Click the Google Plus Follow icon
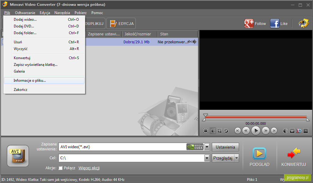The height and width of the screenshot is (183, 313). click(x=249, y=23)
